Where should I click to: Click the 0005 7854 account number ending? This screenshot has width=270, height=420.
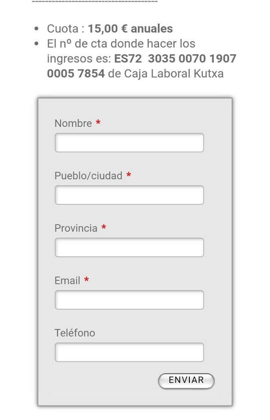[76, 73]
